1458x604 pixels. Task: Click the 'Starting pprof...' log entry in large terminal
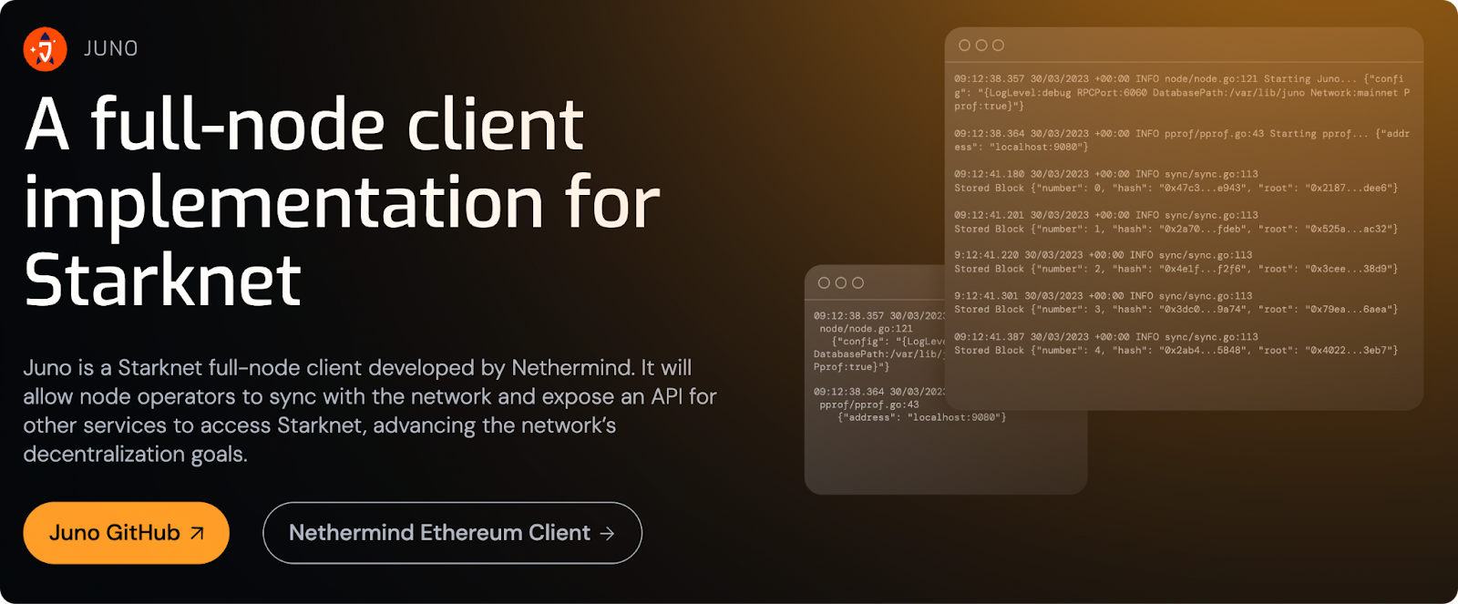(x=1182, y=140)
